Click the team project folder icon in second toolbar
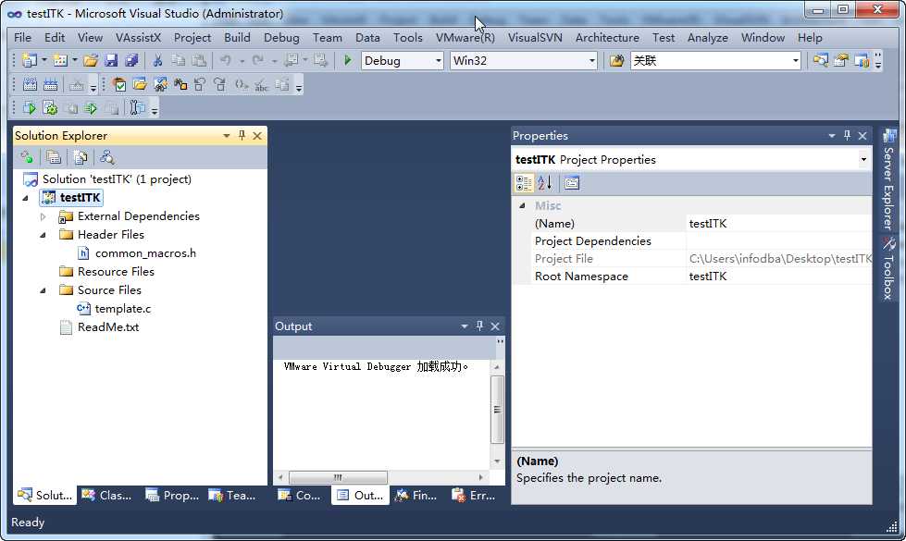The height and width of the screenshot is (541, 906). point(139,85)
